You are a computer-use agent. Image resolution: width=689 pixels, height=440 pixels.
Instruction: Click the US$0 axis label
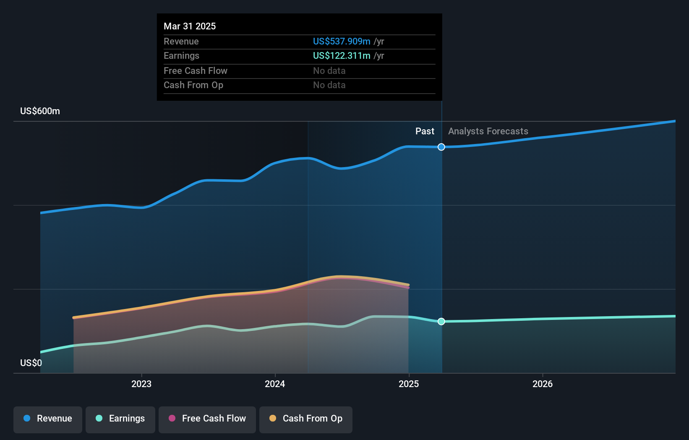(31, 363)
